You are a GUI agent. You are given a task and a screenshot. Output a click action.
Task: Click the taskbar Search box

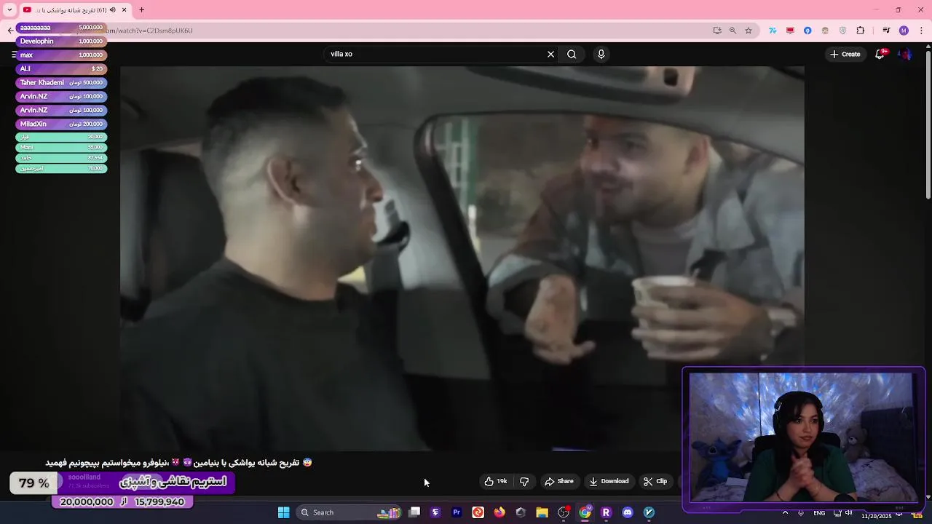point(349,512)
